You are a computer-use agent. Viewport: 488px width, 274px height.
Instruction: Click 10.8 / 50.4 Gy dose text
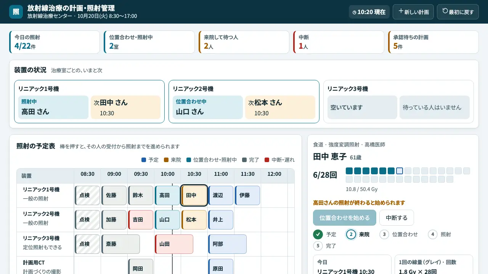point(361,189)
